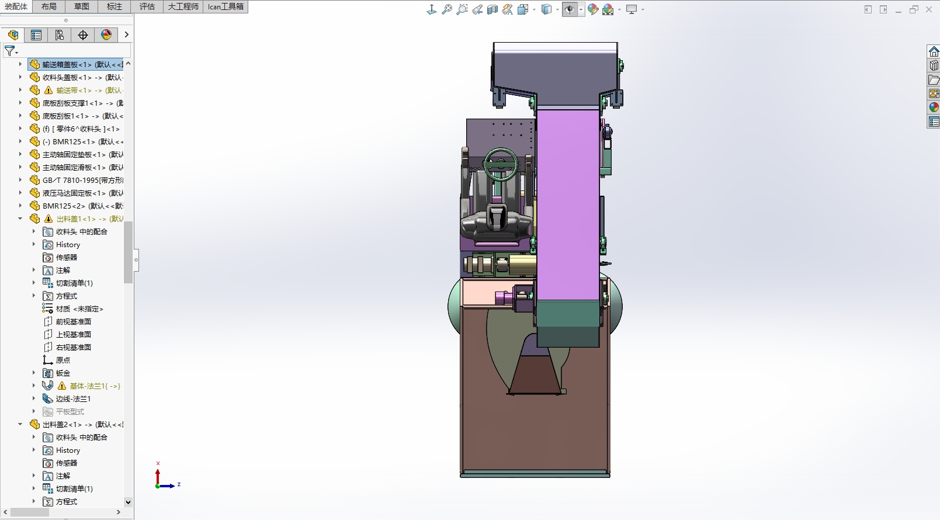Open the View Orientation dropdown arrow

[534, 9]
